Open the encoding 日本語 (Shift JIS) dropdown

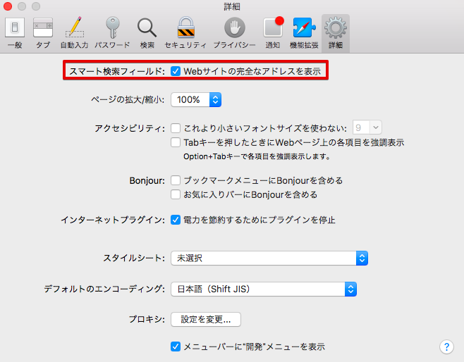click(x=264, y=289)
